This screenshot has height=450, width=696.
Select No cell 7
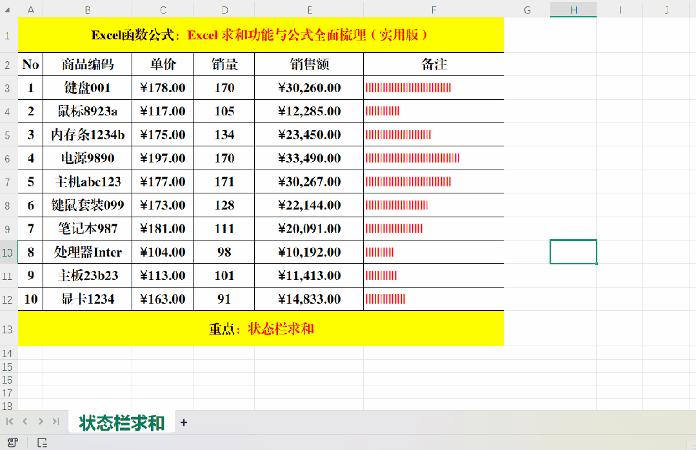(x=30, y=229)
